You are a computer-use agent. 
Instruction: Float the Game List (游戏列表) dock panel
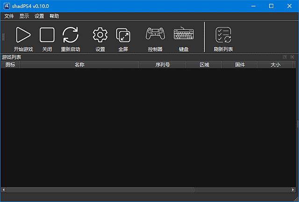tap(285, 57)
